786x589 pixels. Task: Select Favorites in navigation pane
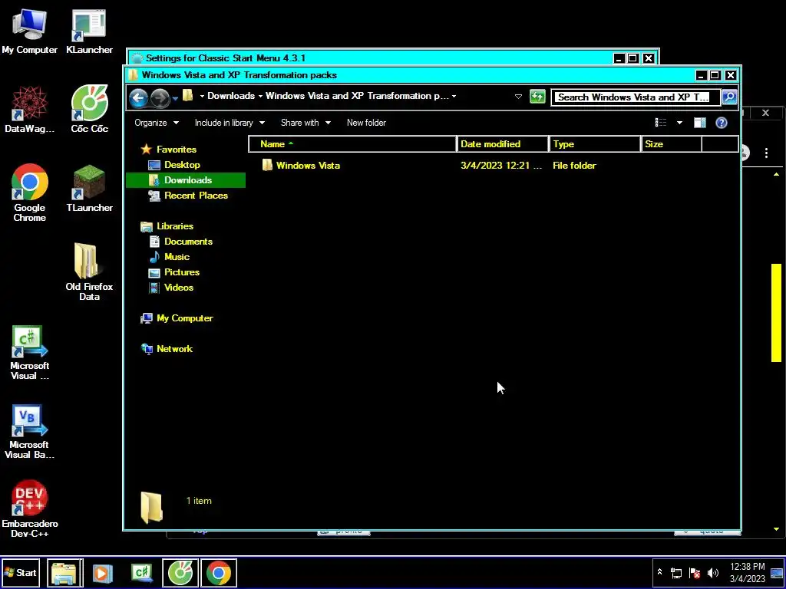click(168, 150)
